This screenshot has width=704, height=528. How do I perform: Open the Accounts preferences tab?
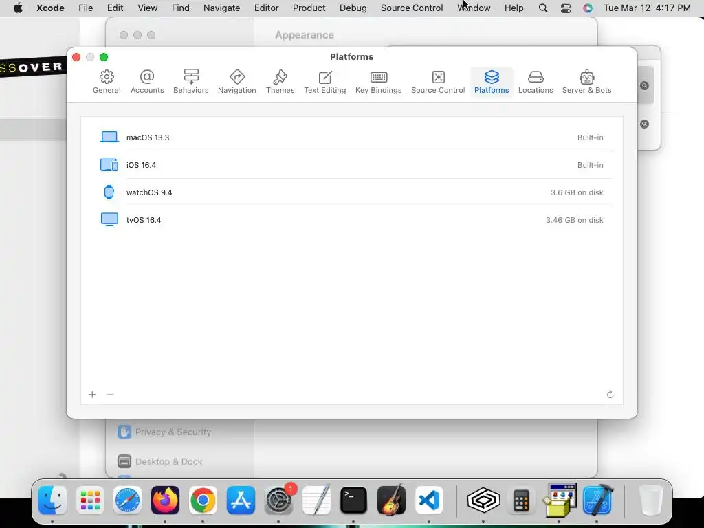[x=147, y=82]
